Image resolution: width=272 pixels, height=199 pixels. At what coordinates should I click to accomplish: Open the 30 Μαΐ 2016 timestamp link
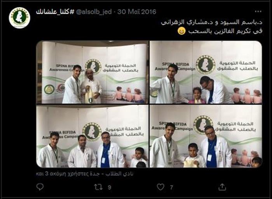coord(137,12)
